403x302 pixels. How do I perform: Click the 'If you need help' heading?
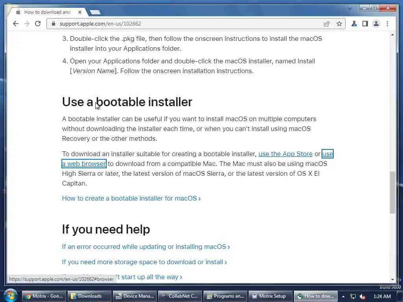(106, 229)
